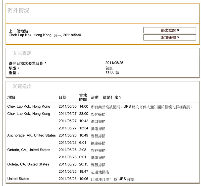Click the 進口掃描 activity entry
This screenshot has height=186, width=201.
point(98,121)
